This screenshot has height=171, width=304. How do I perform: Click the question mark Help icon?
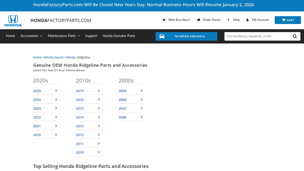228,20
